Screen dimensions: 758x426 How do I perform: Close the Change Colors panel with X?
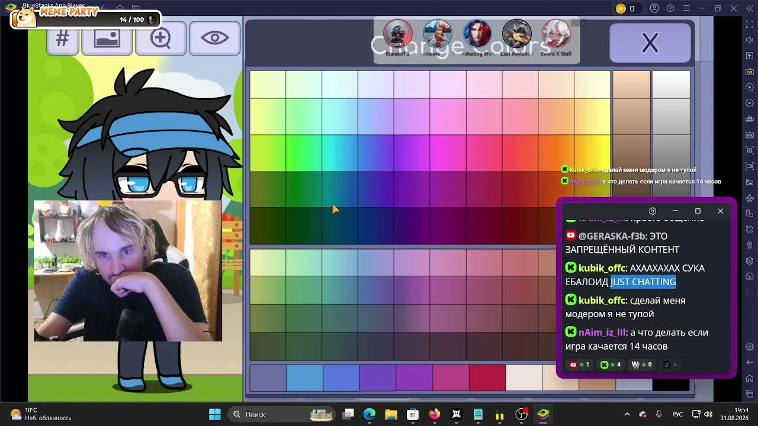tap(650, 43)
